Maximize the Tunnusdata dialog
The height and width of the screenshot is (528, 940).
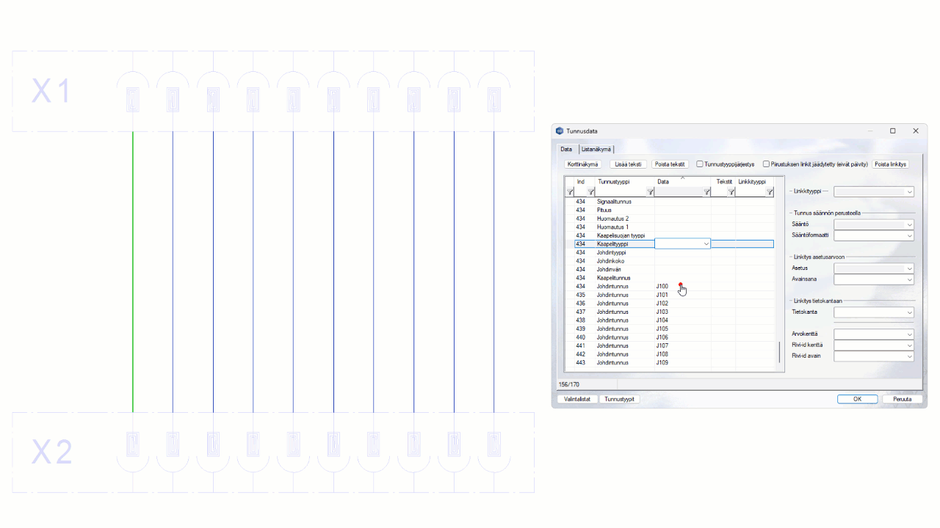[x=893, y=131]
